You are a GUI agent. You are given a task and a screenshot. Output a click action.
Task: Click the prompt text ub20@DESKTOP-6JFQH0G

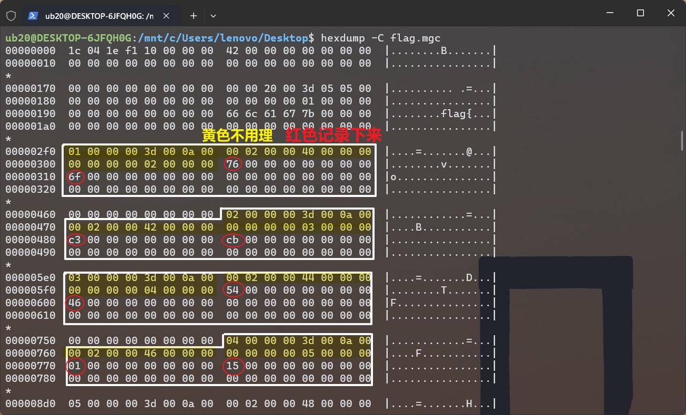(68, 37)
